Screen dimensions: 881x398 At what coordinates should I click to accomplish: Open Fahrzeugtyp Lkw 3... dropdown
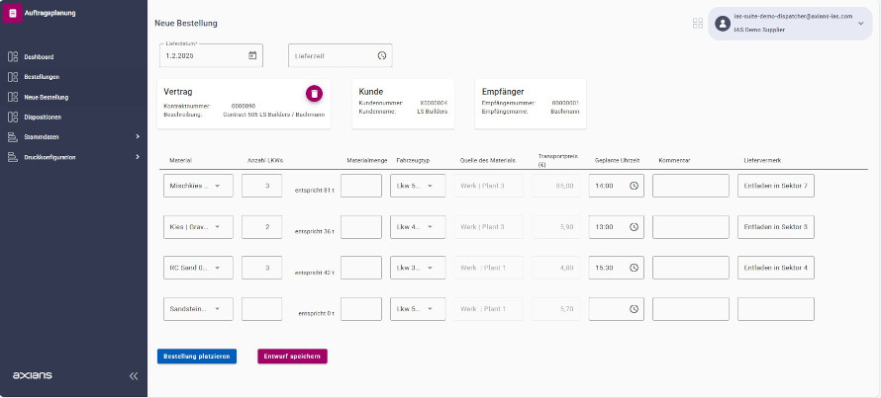(418, 268)
